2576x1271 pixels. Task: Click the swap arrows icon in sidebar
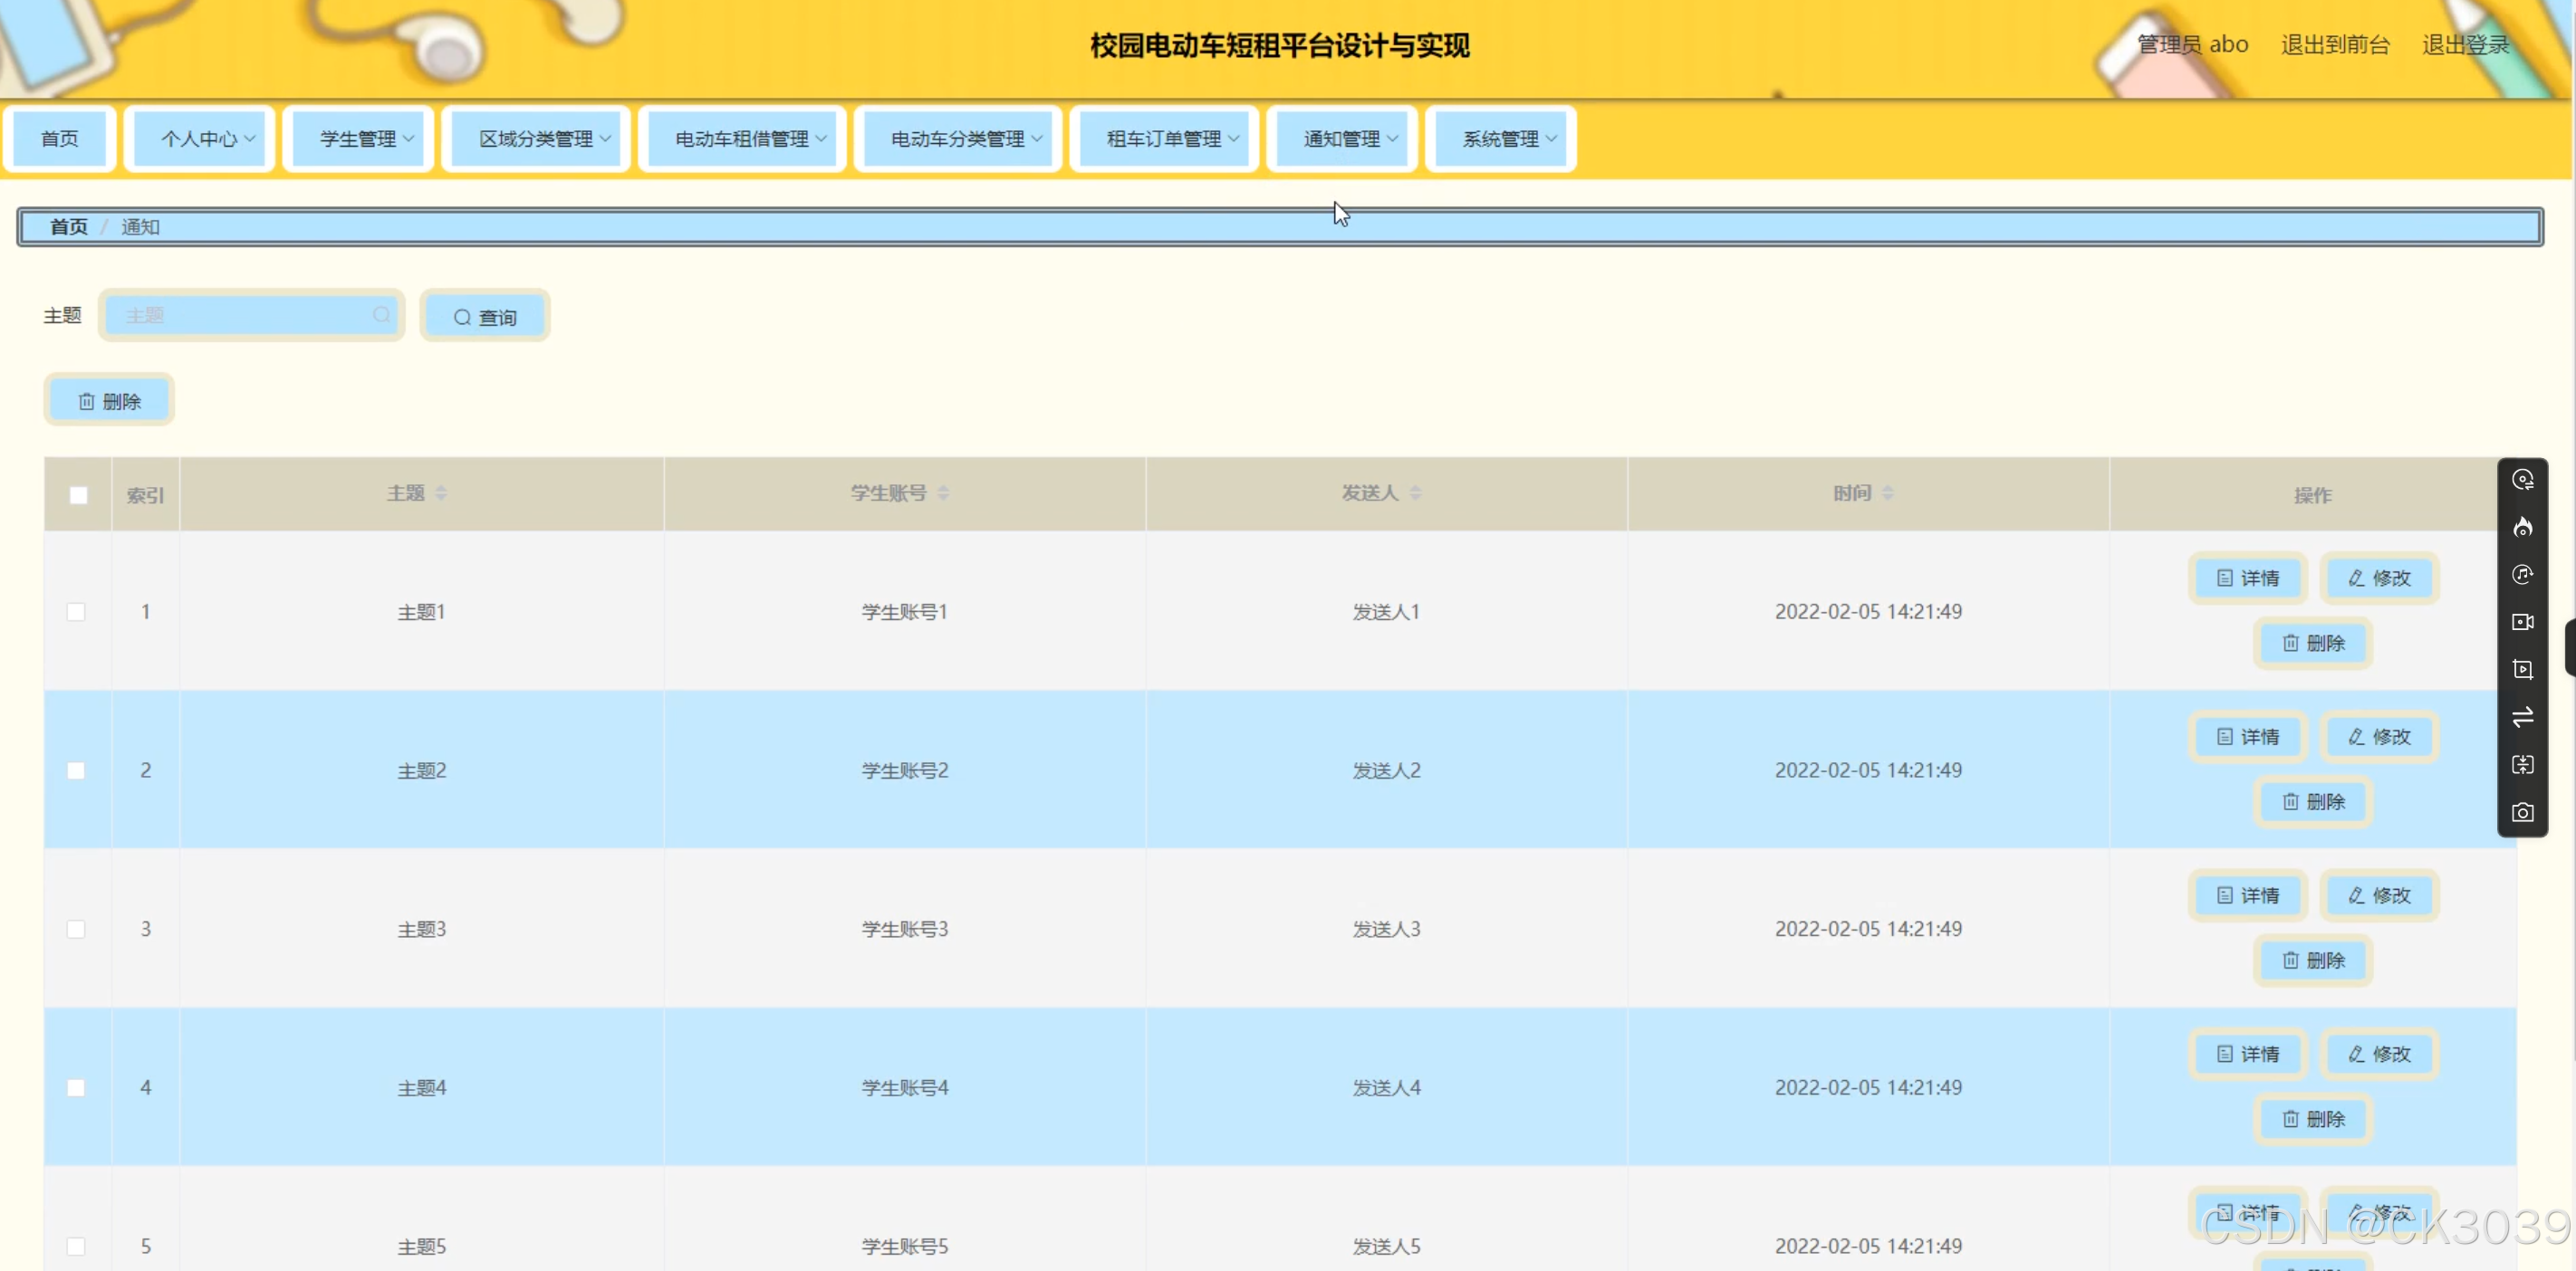point(2522,716)
